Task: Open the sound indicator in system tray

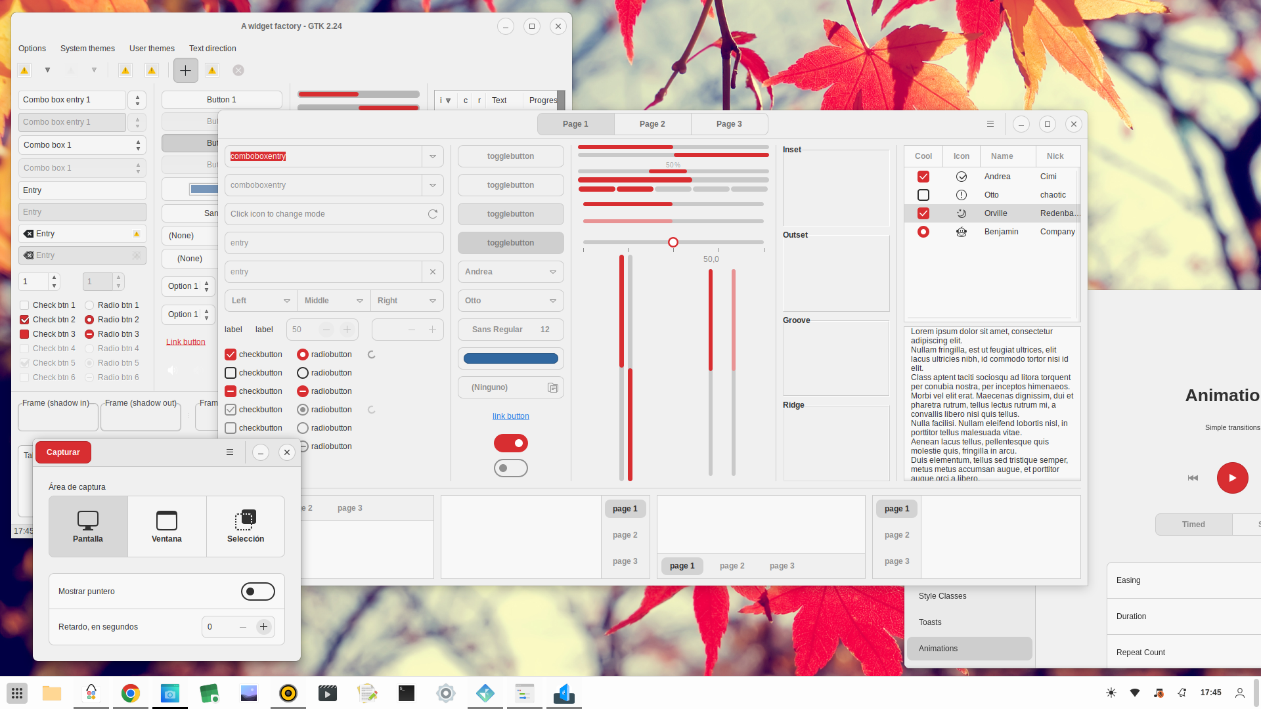Action: (x=1159, y=693)
